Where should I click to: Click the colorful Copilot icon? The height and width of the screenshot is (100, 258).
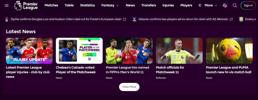point(225,5)
